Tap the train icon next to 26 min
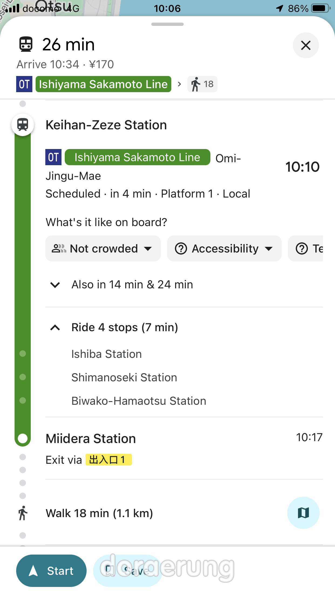 [x=26, y=44]
